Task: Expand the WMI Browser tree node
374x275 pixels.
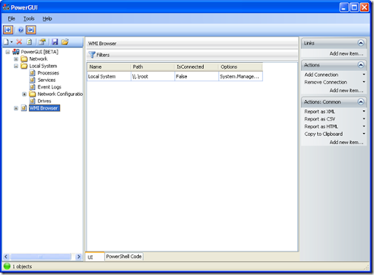Action: (16, 108)
